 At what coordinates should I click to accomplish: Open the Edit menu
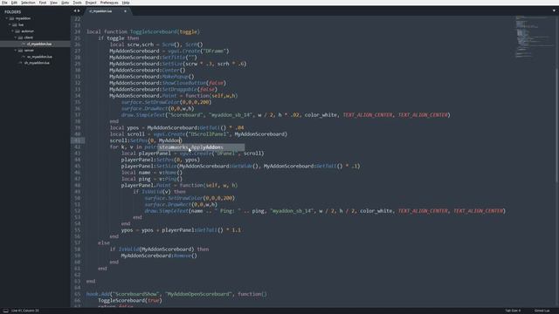click(x=14, y=3)
